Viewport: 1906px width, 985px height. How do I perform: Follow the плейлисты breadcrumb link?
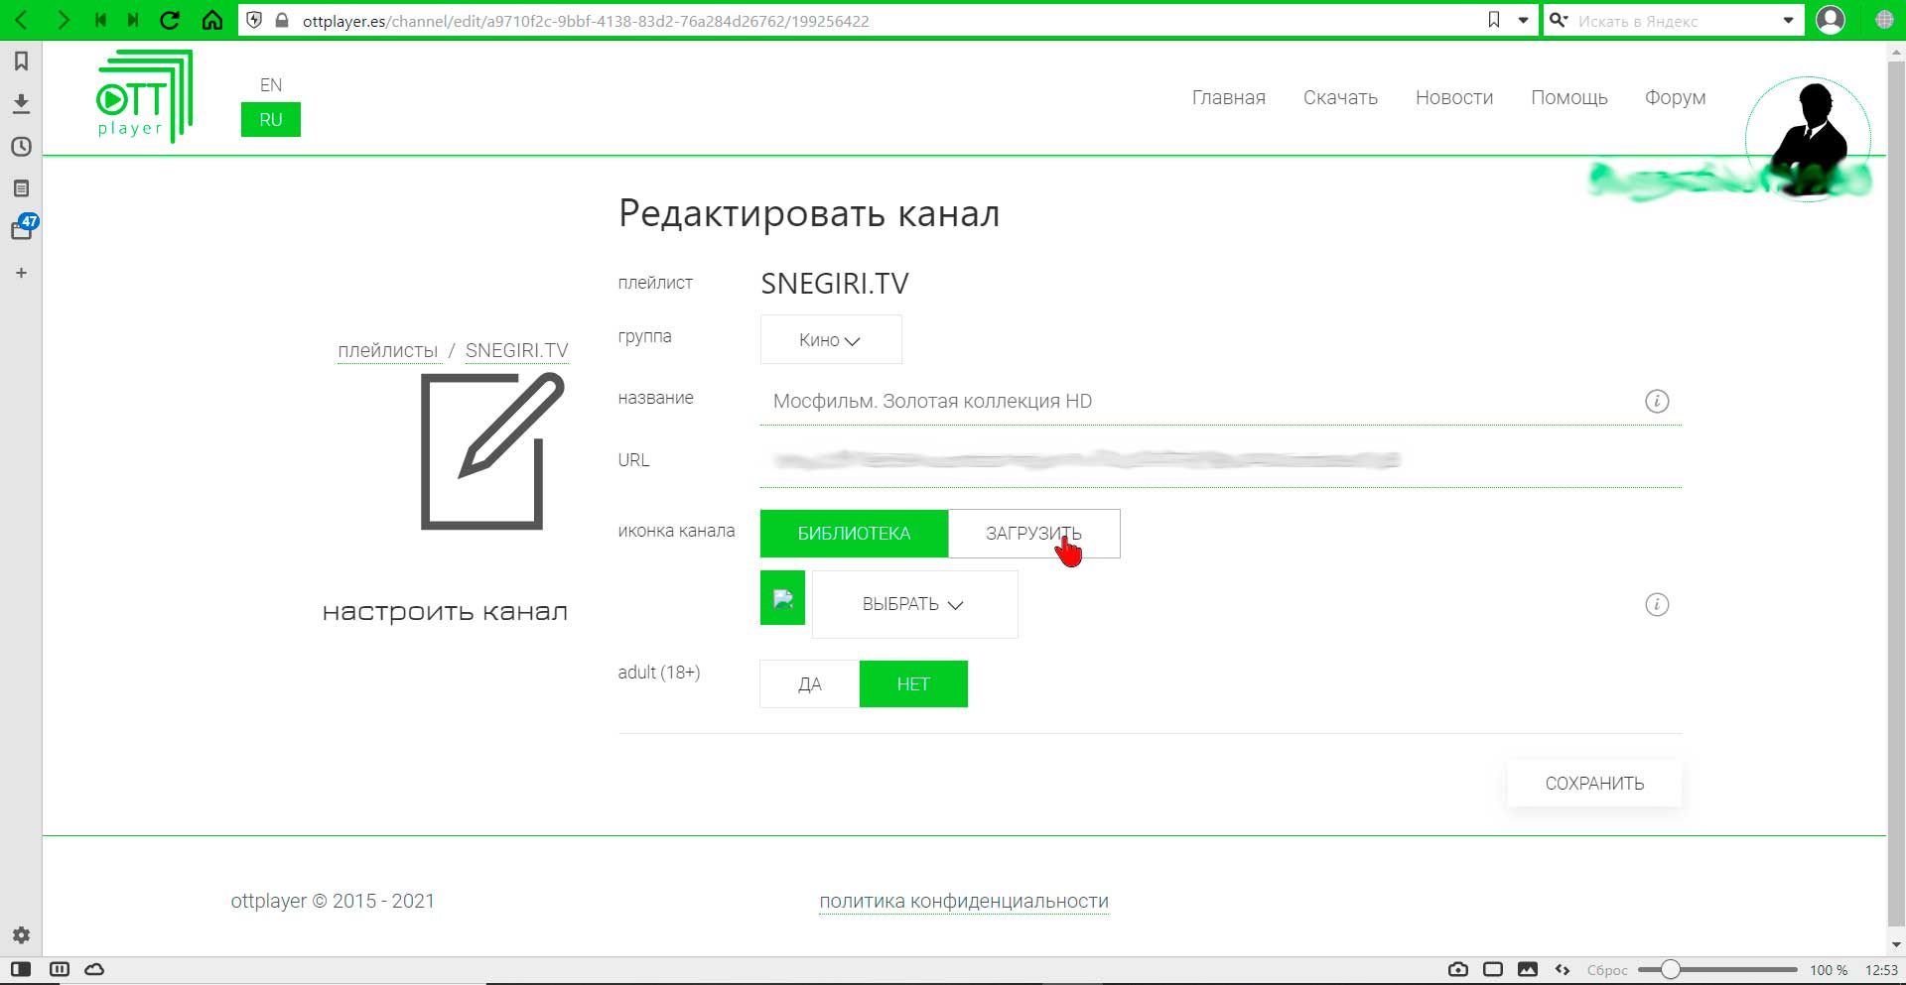(x=387, y=350)
